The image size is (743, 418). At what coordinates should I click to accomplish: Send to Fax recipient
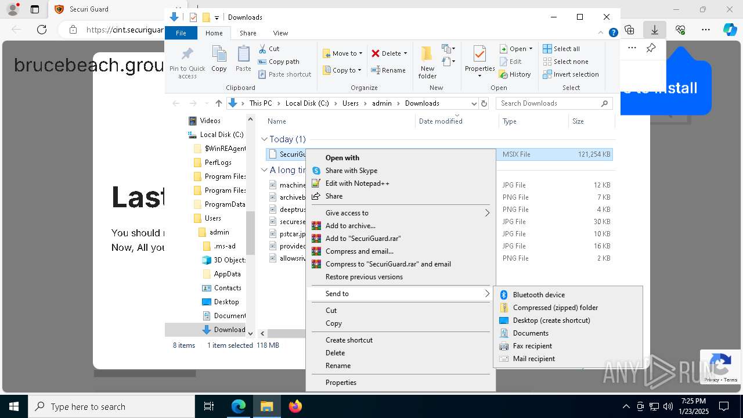(x=568, y=346)
